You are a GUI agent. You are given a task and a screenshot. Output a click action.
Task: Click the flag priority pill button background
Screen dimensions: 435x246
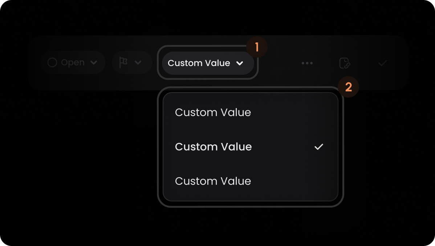[x=132, y=62]
